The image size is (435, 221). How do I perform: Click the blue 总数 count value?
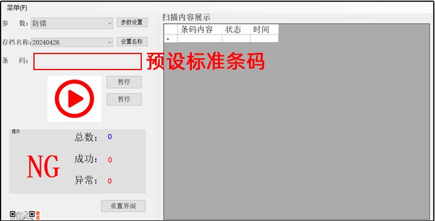[110, 137]
